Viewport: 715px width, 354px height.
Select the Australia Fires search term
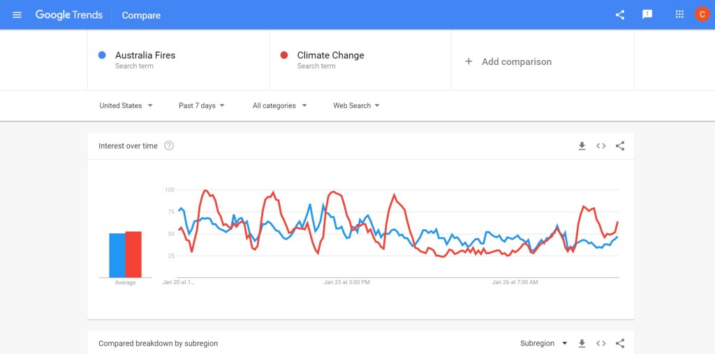(145, 55)
